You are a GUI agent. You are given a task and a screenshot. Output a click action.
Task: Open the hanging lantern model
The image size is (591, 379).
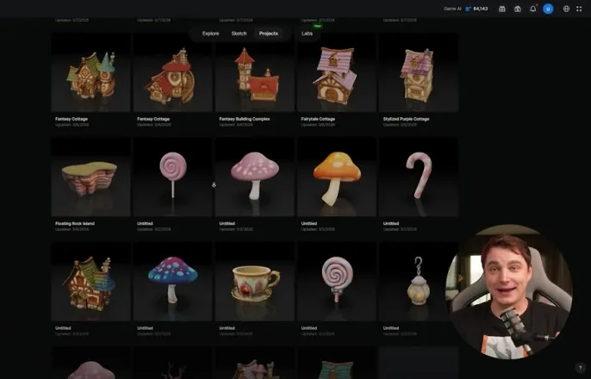(x=419, y=282)
